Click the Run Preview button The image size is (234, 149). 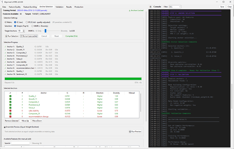tap(135, 132)
